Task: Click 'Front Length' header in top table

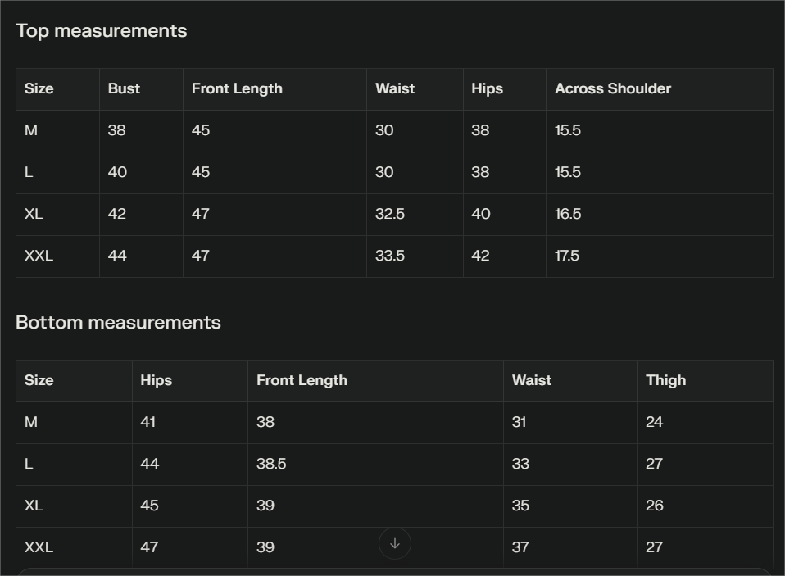Action: click(x=237, y=89)
